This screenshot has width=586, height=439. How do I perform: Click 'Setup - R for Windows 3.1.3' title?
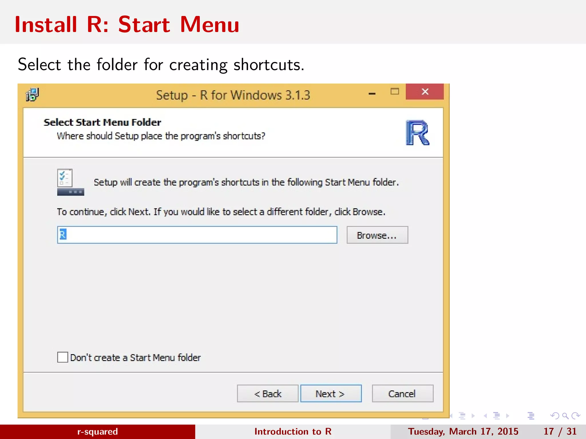click(233, 95)
